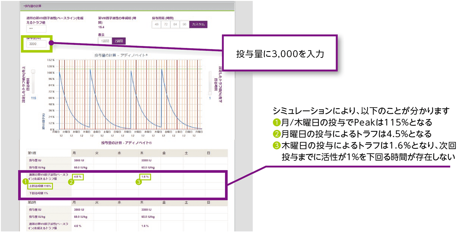Click the trough value input showing dots
This screenshot has height=232, width=462.
(36, 29)
